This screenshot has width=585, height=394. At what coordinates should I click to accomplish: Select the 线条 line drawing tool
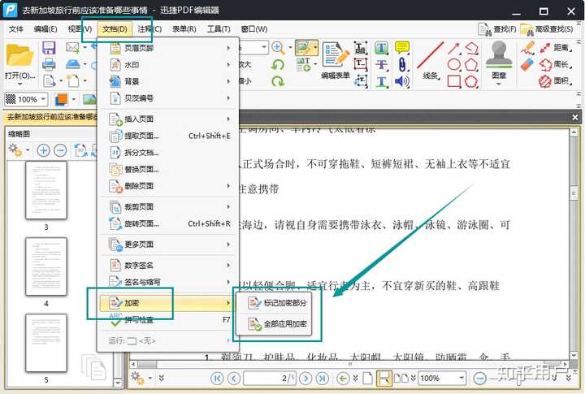point(431,60)
